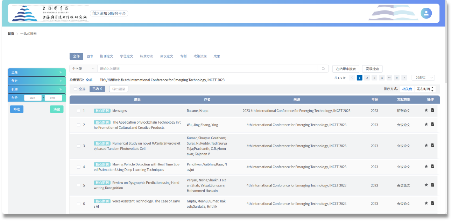
Task: Check the 全选 select-all checkbox
Action: (x=75, y=89)
